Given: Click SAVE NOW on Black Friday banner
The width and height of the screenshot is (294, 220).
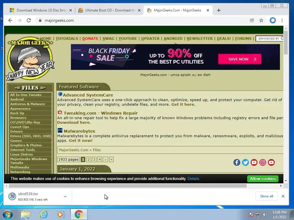Looking at the screenshot, I should click(240, 59).
